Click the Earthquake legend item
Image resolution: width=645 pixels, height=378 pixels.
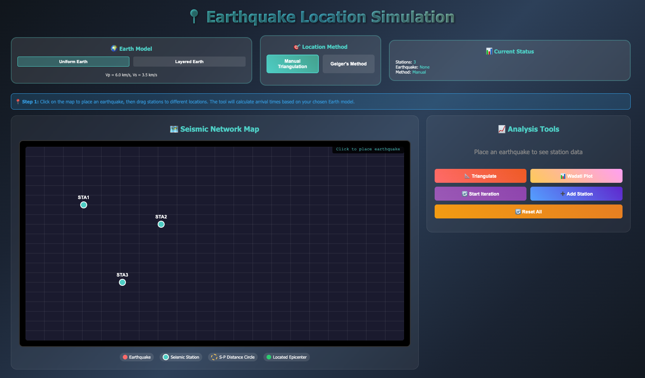[x=136, y=357]
